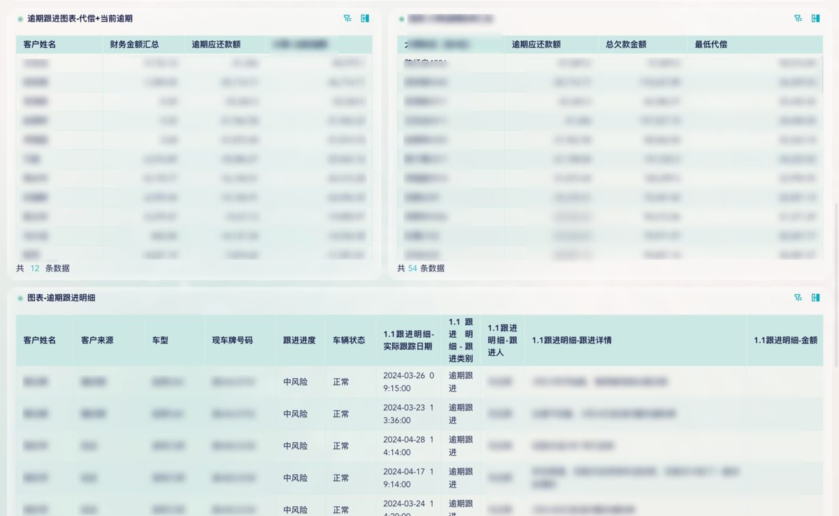The width and height of the screenshot is (839, 516).
Task: Select the 1.1跟进明细-跟进人 column header
Action: 502,341
